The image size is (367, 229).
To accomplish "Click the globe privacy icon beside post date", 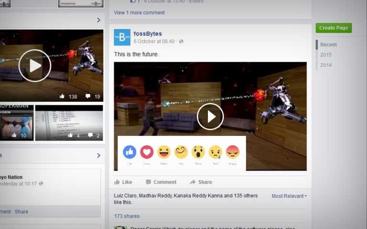I will coord(181,42).
